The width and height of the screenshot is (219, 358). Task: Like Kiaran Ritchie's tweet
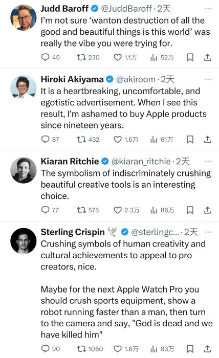(x=118, y=210)
